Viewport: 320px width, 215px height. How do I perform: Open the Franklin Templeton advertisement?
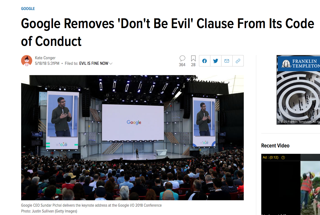click(x=298, y=90)
